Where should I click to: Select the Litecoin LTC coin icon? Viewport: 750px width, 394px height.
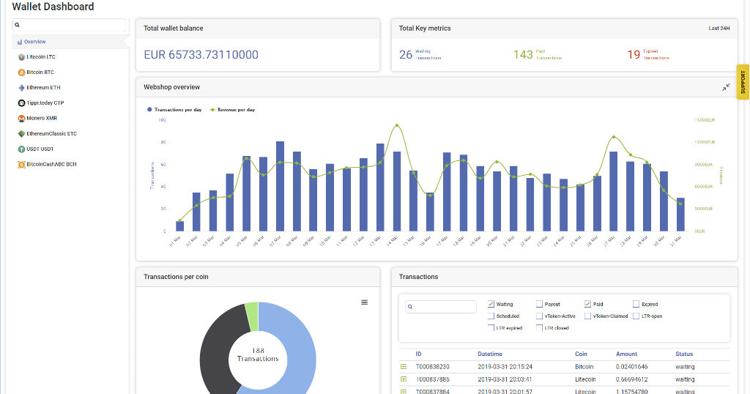(21, 57)
